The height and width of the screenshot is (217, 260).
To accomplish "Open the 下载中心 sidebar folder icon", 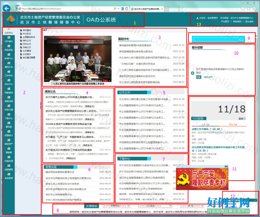I will (9, 114).
